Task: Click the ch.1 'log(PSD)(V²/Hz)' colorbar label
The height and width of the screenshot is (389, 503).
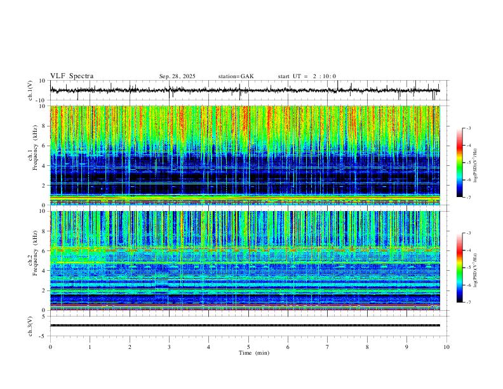Action: (x=475, y=166)
